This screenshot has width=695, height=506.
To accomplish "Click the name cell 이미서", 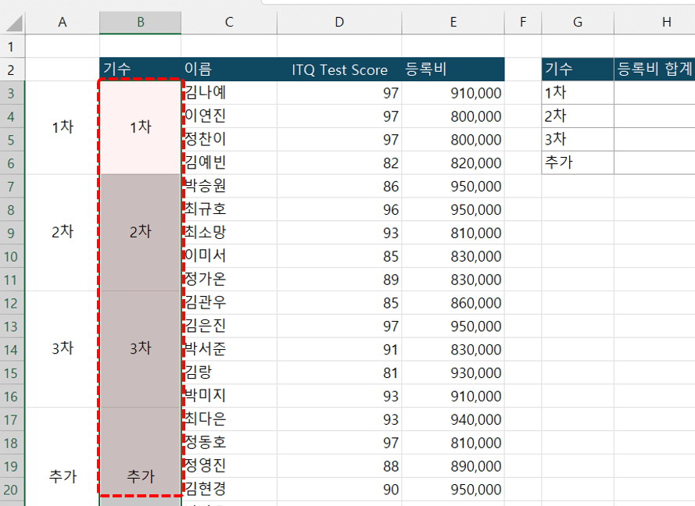I will 229,256.
